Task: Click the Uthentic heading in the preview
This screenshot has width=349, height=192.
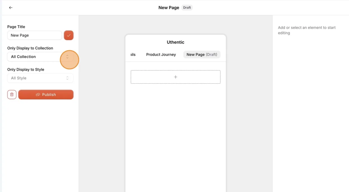Action: [176, 42]
